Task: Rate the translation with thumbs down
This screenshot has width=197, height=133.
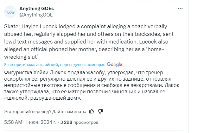Action: tap(100, 111)
